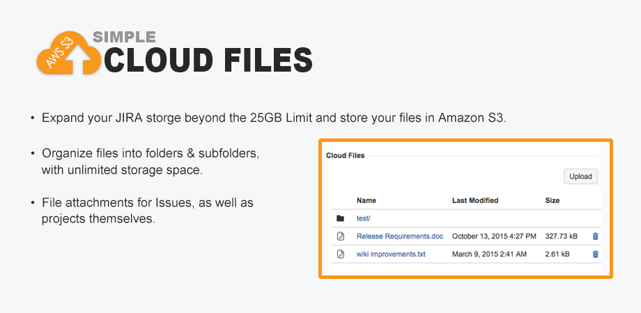Click the Upload button
The width and height of the screenshot is (641, 313).
pyautogui.click(x=580, y=176)
